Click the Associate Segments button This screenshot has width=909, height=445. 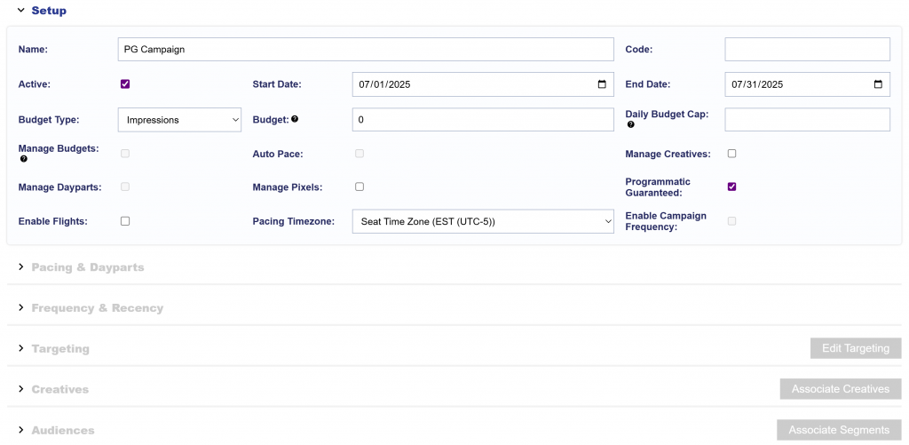click(x=839, y=431)
